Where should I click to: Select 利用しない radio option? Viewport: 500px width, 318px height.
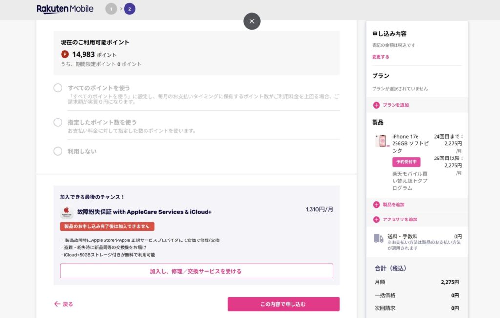click(x=58, y=151)
